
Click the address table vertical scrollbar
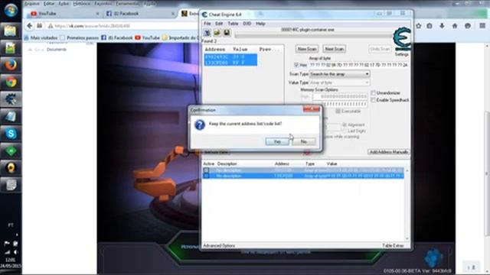tap(407, 205)
